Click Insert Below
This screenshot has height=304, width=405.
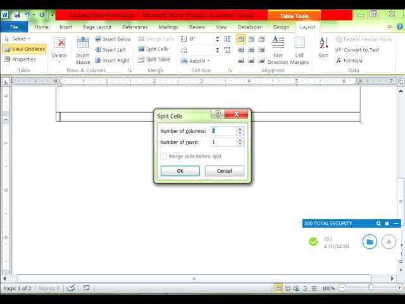click(113, 39)
